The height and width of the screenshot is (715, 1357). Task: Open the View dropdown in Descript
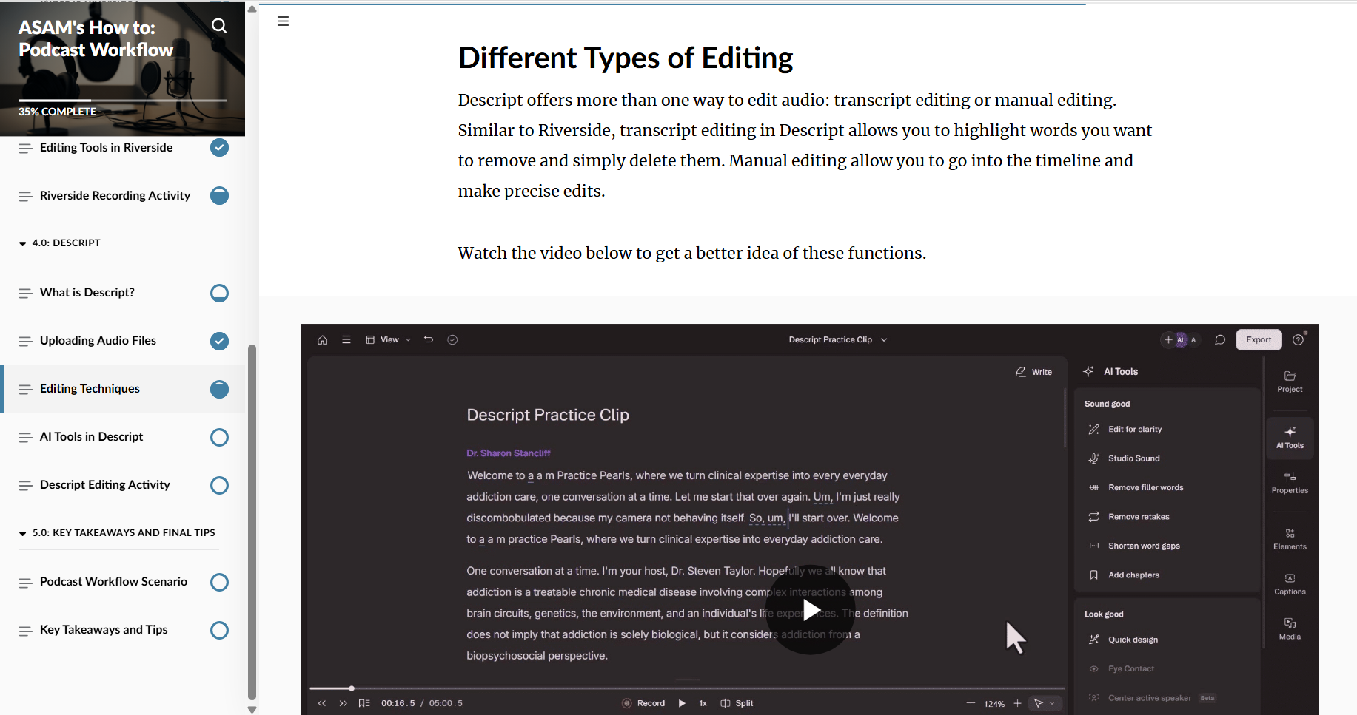pos(389,340)
